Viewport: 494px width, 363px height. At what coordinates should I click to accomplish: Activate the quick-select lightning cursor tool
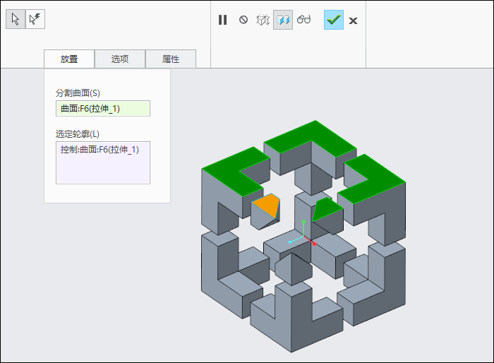35,19
